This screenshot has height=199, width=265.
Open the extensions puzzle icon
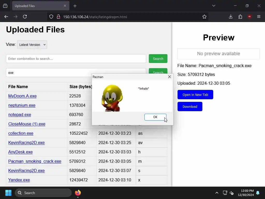click(x=240, y=17)
